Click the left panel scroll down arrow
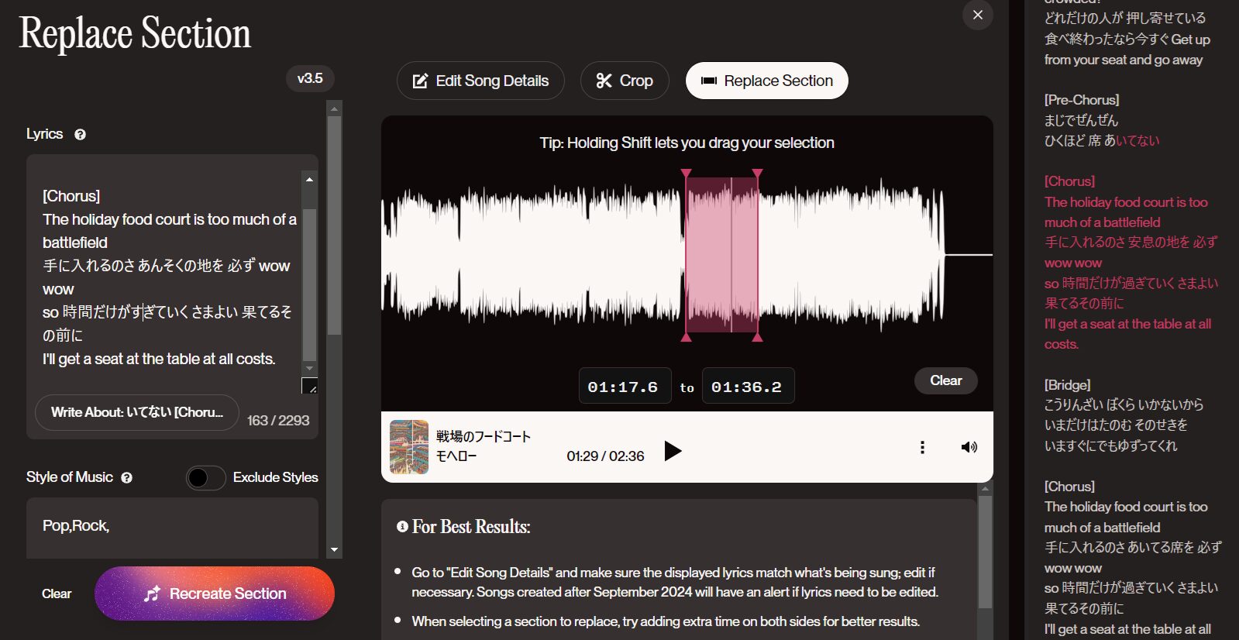 pyautogui.click(x=334, y=549)
